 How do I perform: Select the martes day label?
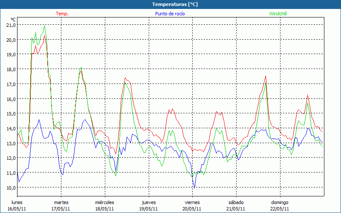click(x=61, y=202)
